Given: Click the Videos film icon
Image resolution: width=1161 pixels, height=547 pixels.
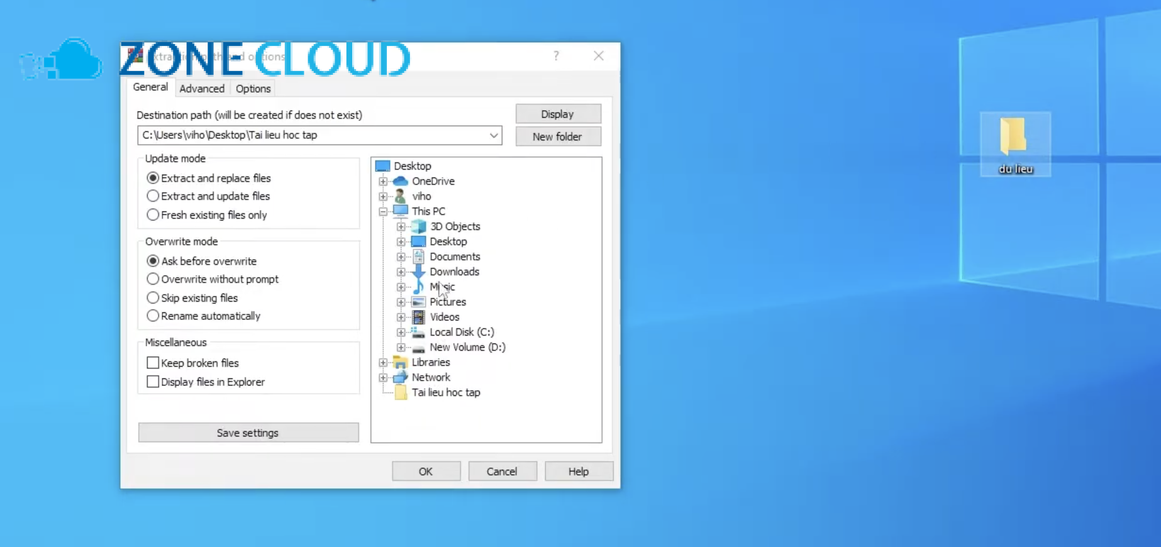Looking at the screenshot, I should tap(418, 317).
